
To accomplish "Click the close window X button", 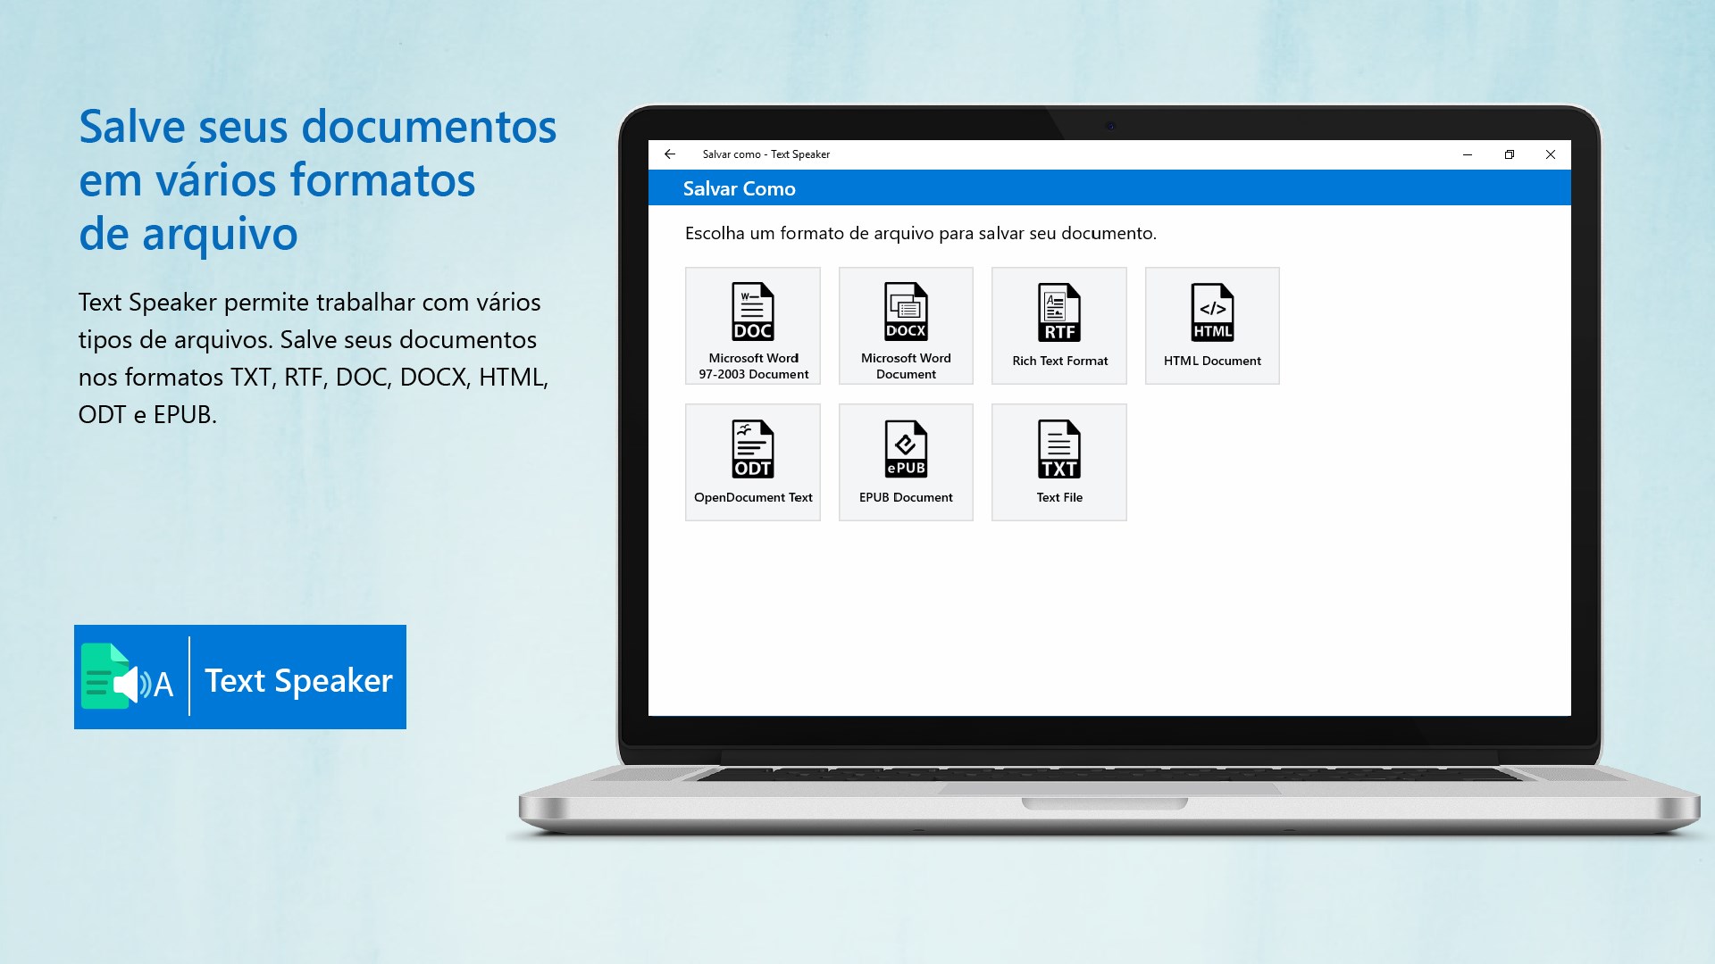I will tap(1550, 154).
